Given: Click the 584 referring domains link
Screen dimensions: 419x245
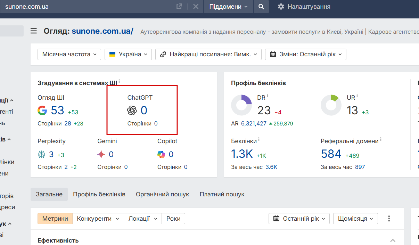Looking at the screenshot, I should pos(331,154).
